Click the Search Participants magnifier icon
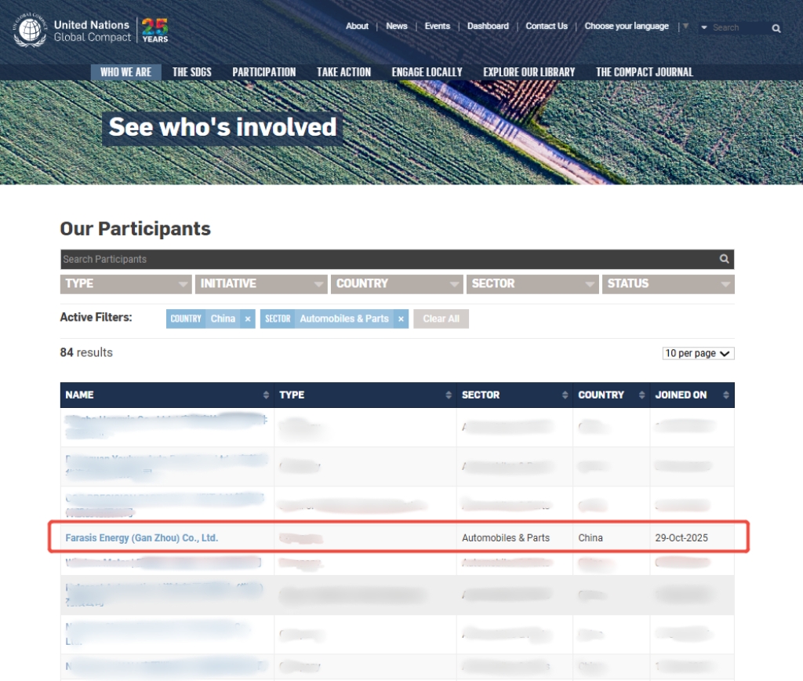The height and width of the screenshot is (681, 803). coord(725,259)
